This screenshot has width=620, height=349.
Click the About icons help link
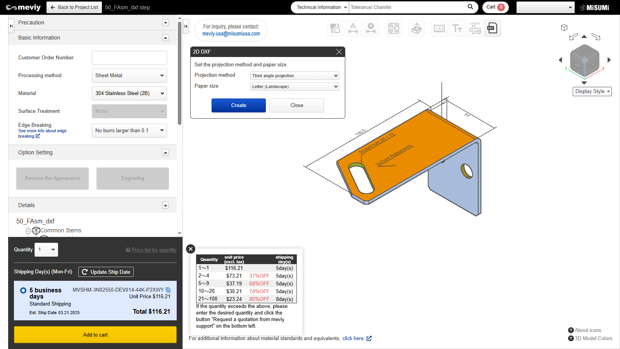[x=585, y=330]
